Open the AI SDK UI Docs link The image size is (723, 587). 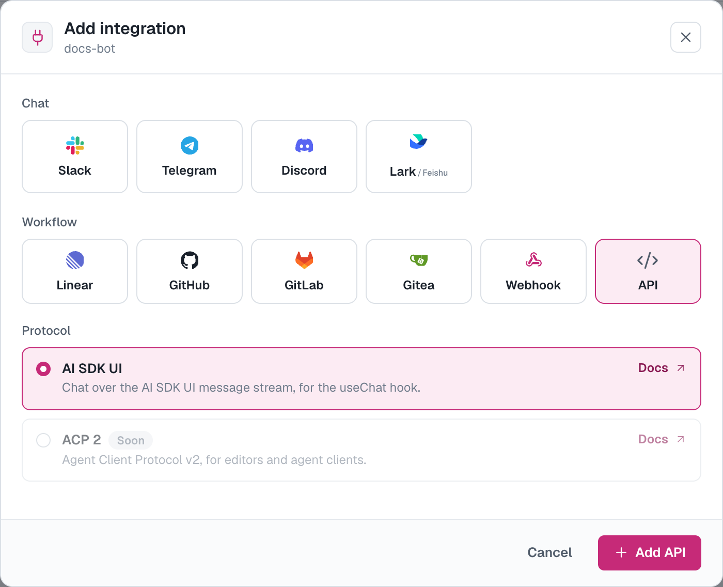pos(662,368)
